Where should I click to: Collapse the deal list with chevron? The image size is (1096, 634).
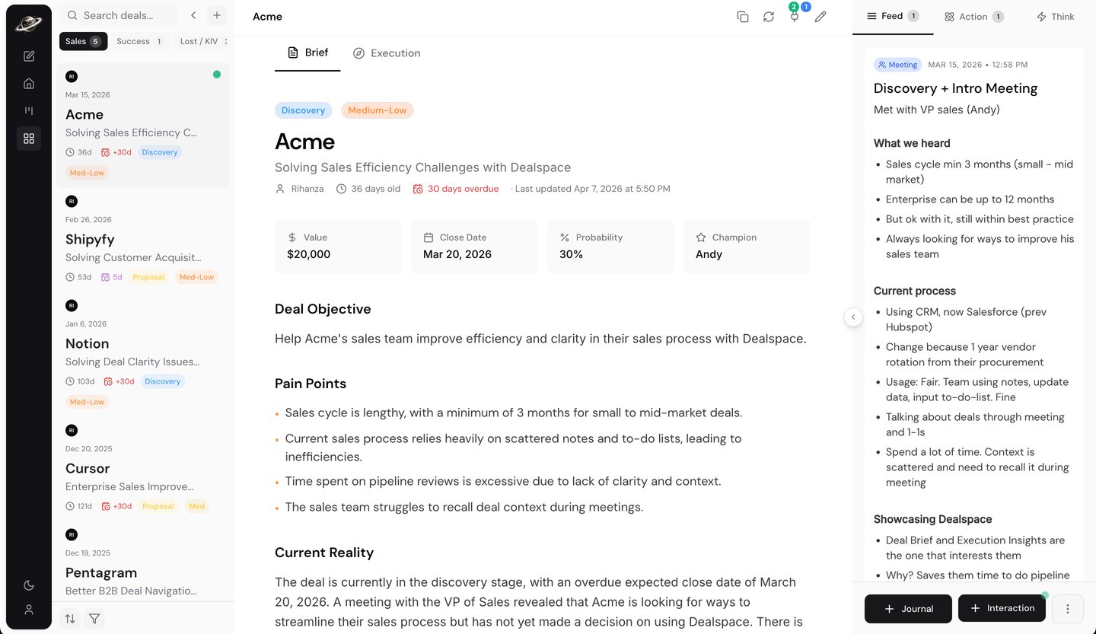tap(193, 15)
